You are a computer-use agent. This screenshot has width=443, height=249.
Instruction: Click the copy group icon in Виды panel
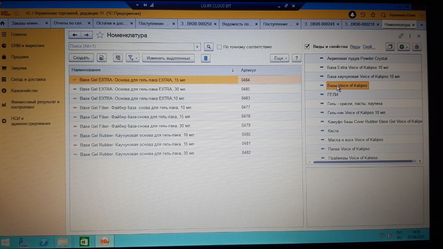click(390, 47)
